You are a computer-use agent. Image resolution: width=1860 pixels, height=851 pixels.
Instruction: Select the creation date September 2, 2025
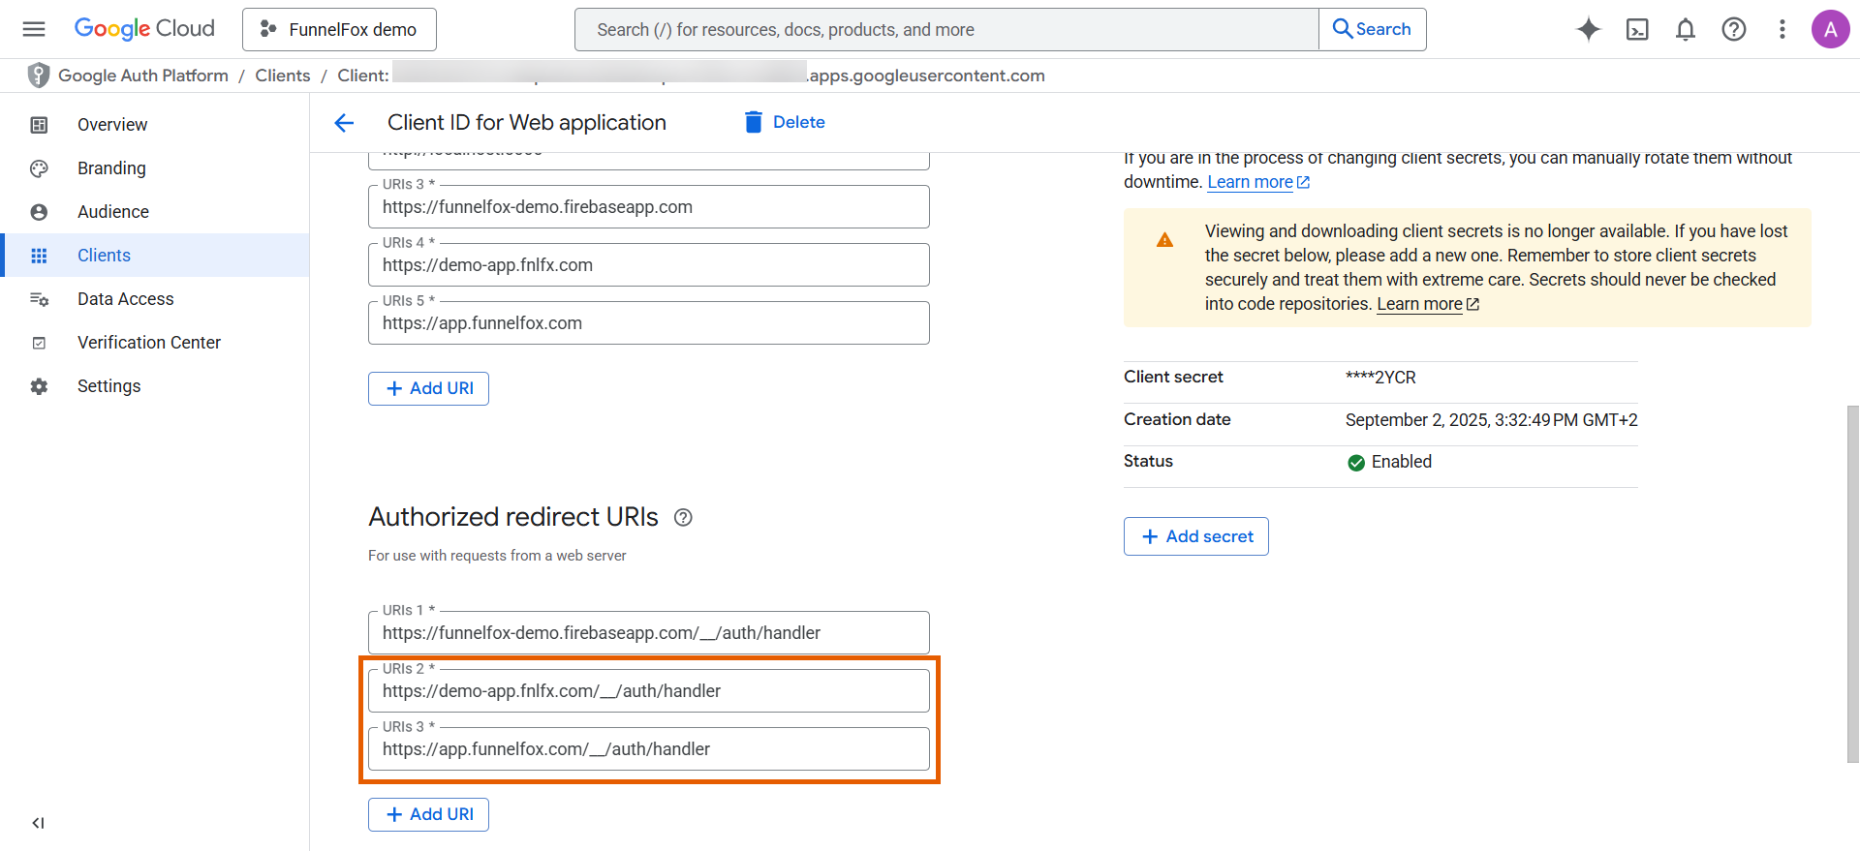[x=1491, y=420]
